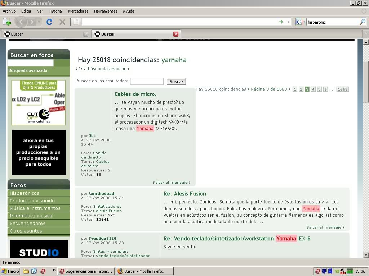Go forward with the forward arrow
Viewport: 369px width, 276px height.
(x=32, y=22)
